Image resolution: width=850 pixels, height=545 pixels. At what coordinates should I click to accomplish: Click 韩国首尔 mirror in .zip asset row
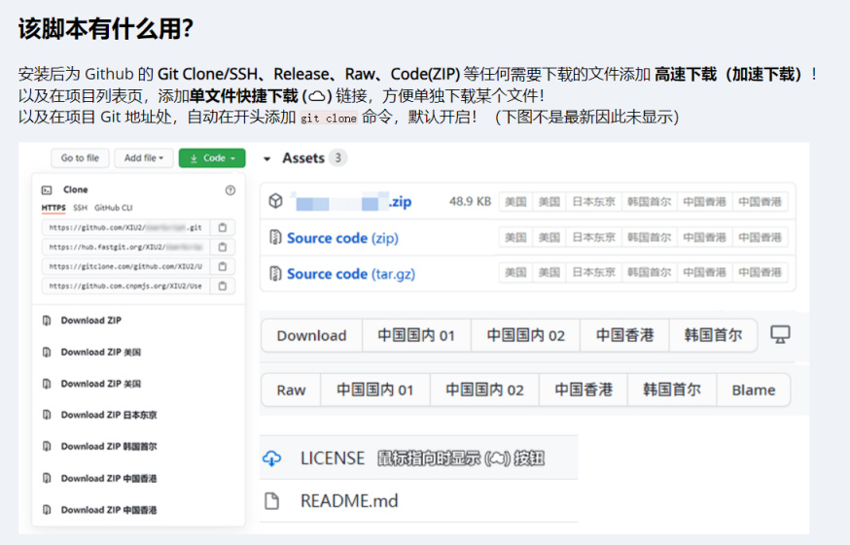649,202
